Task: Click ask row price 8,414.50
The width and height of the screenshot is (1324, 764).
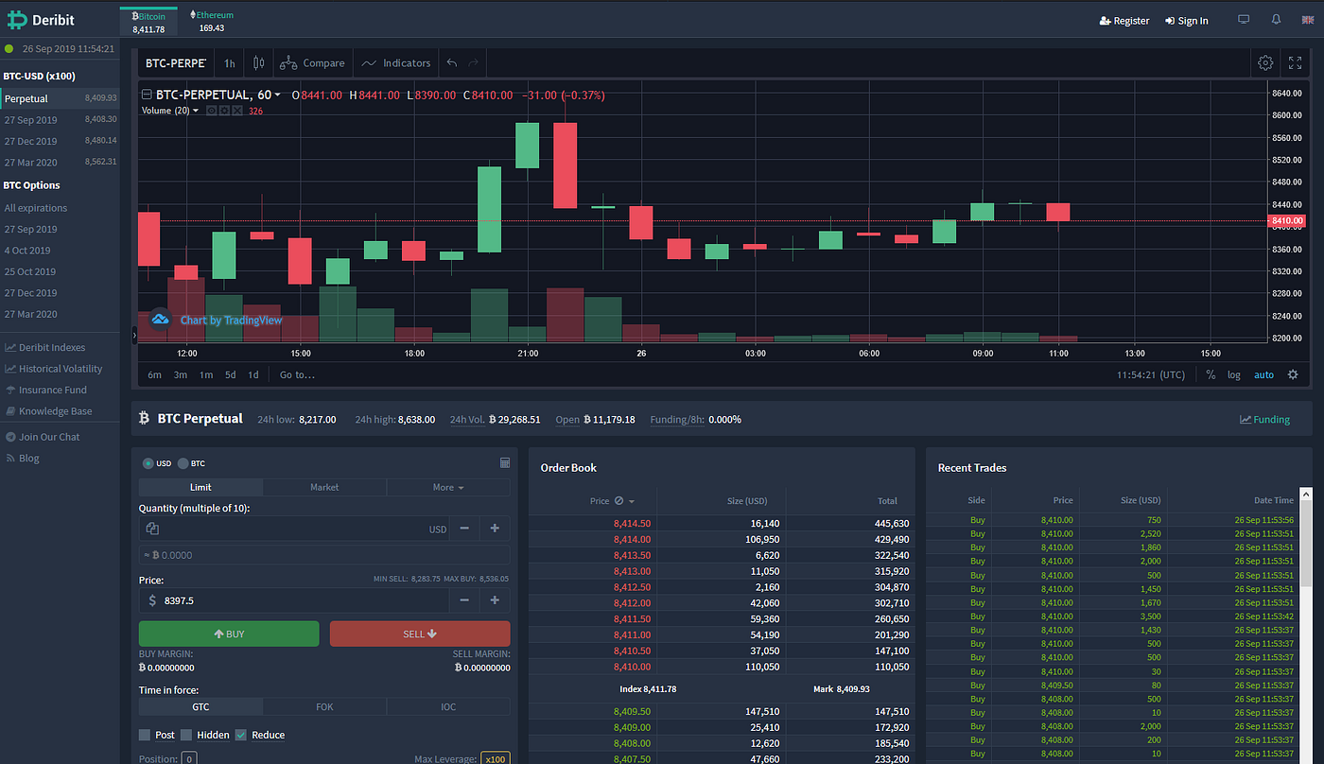Action: pyautogui.click(x=632, y=523)
